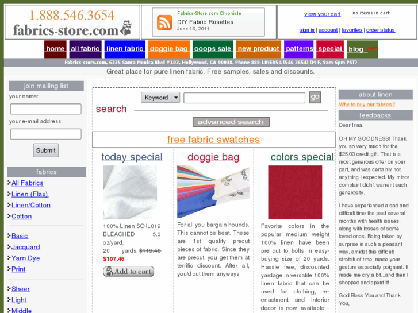
Task: Open colors special heading link
Action: point(302,157)
